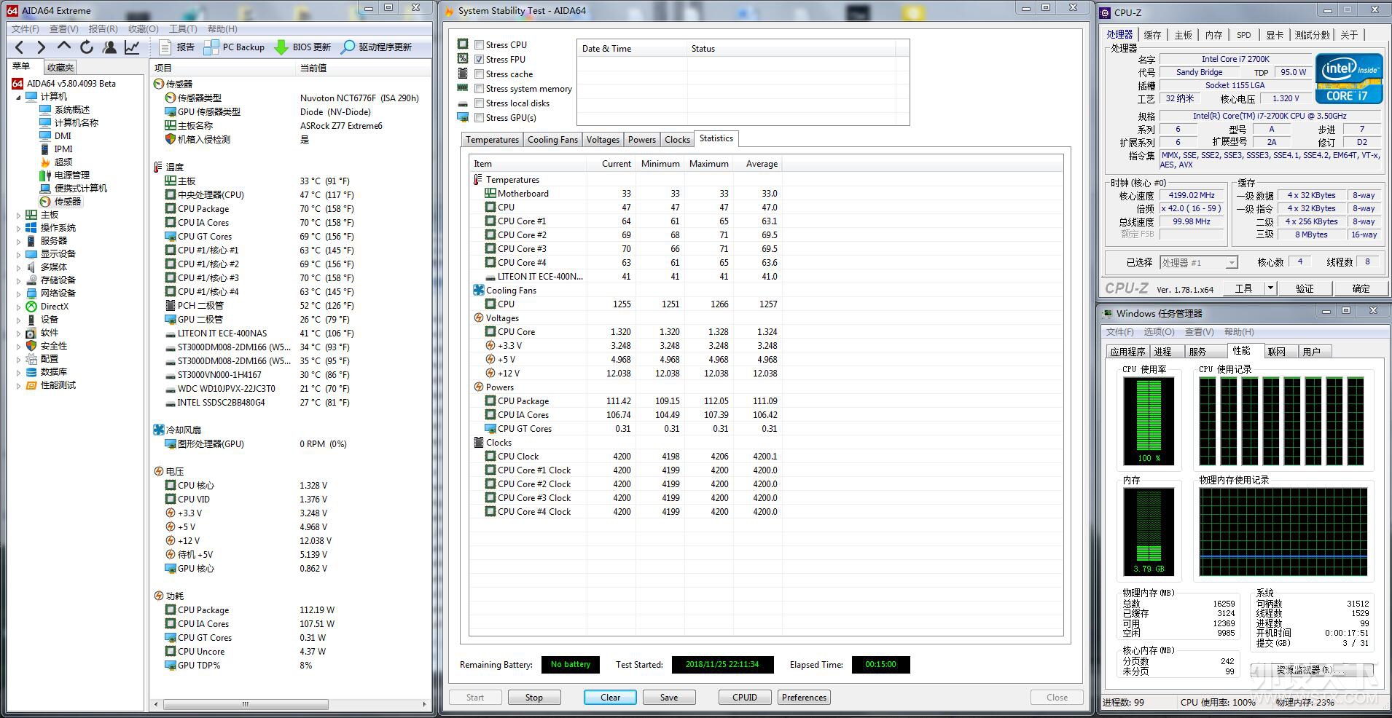
Task: Tick the Stress system memory checkbox
Action: 479,89
